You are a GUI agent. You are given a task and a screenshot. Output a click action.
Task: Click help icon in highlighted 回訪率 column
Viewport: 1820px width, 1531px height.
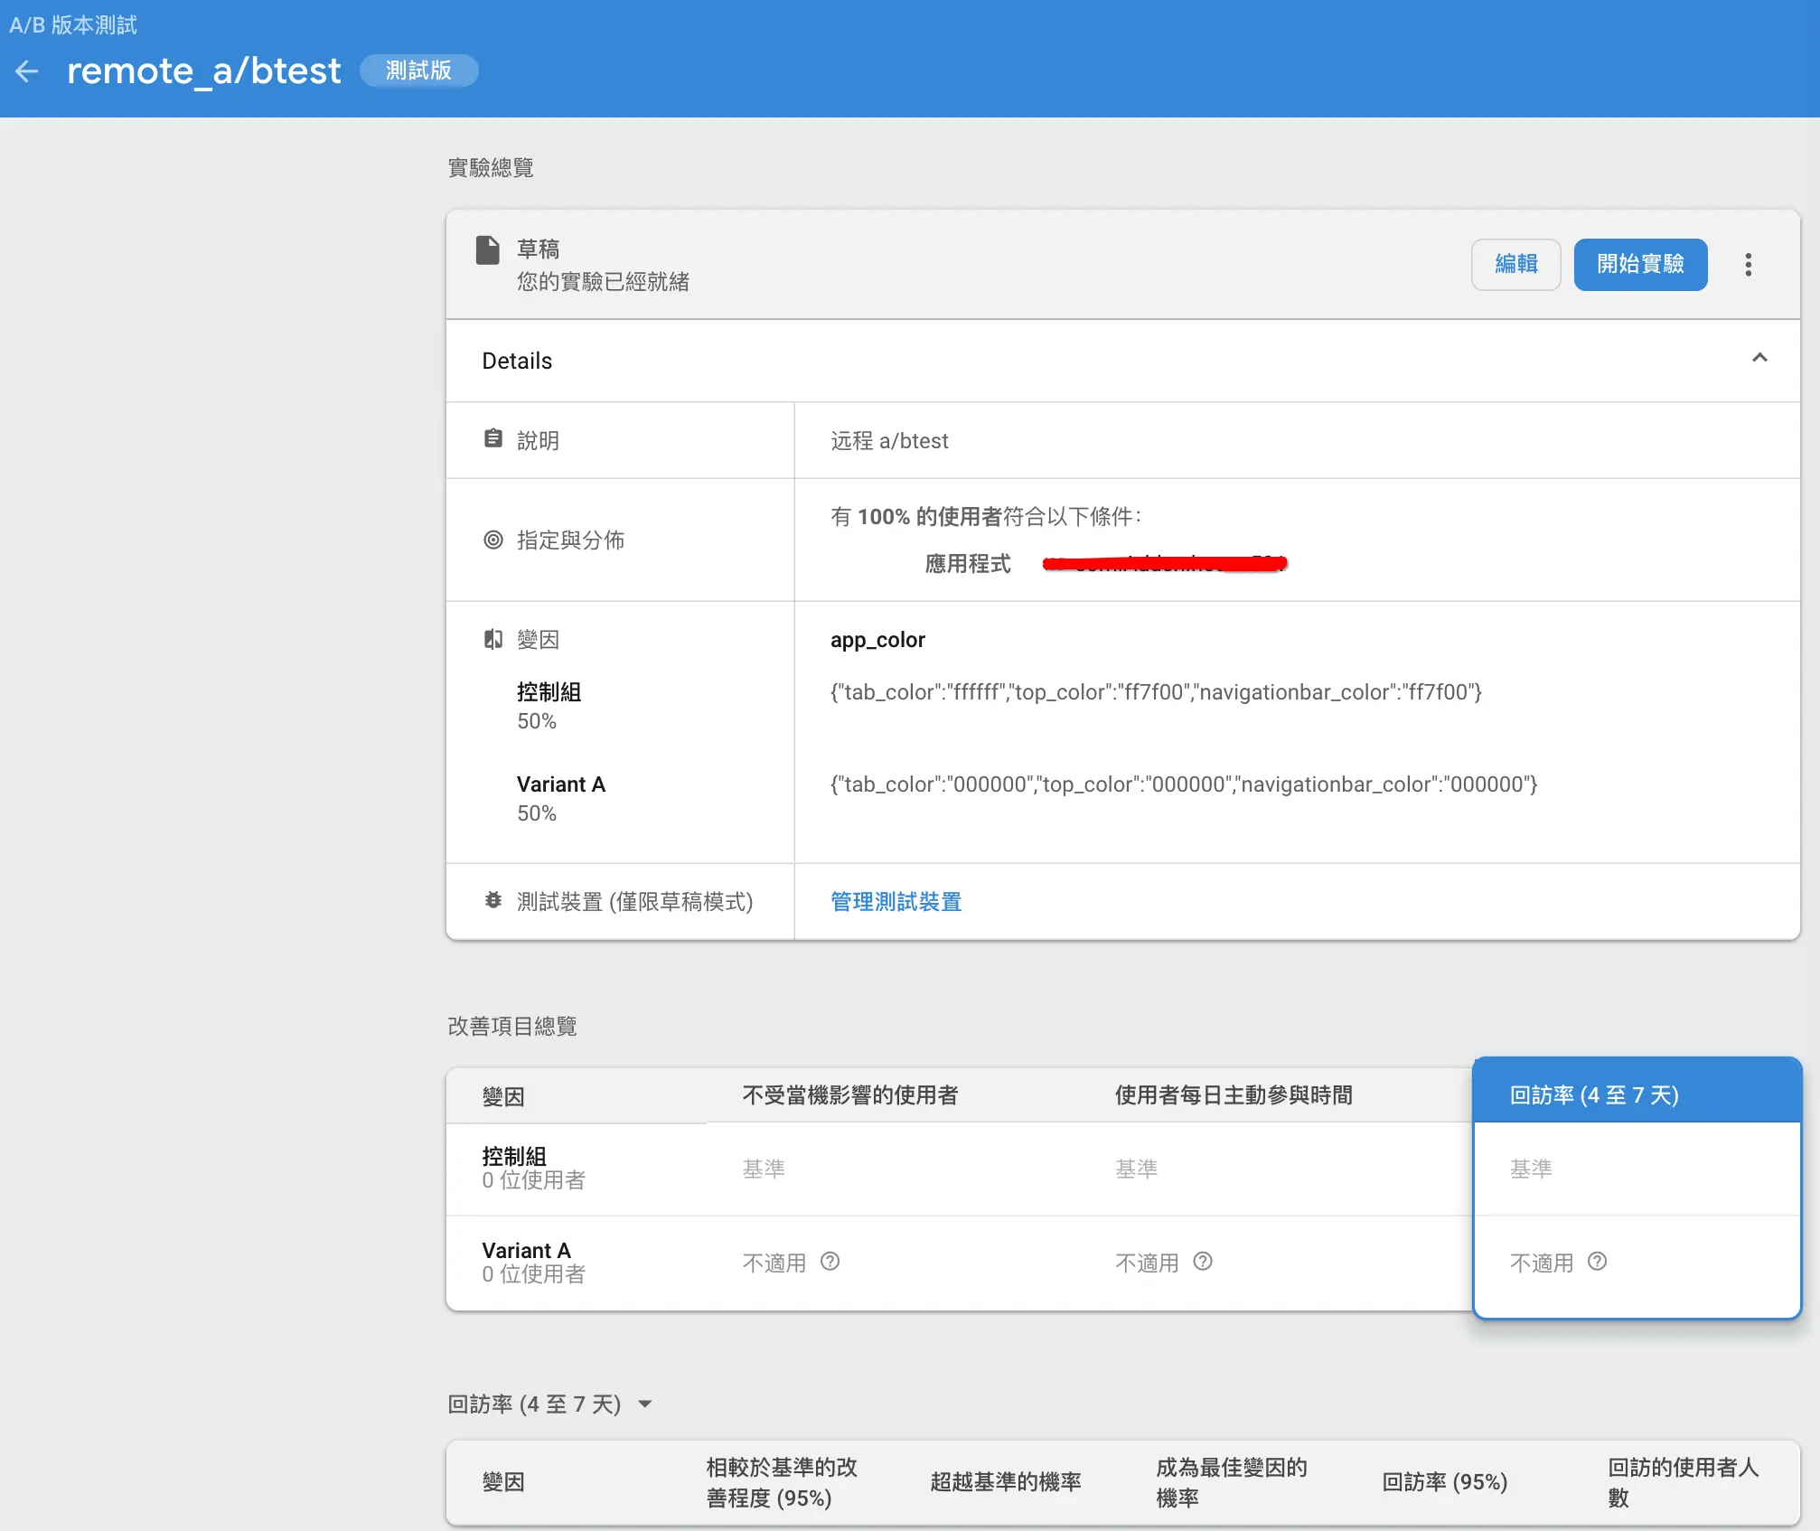pyautogui.click(x=1597, y=1261)
